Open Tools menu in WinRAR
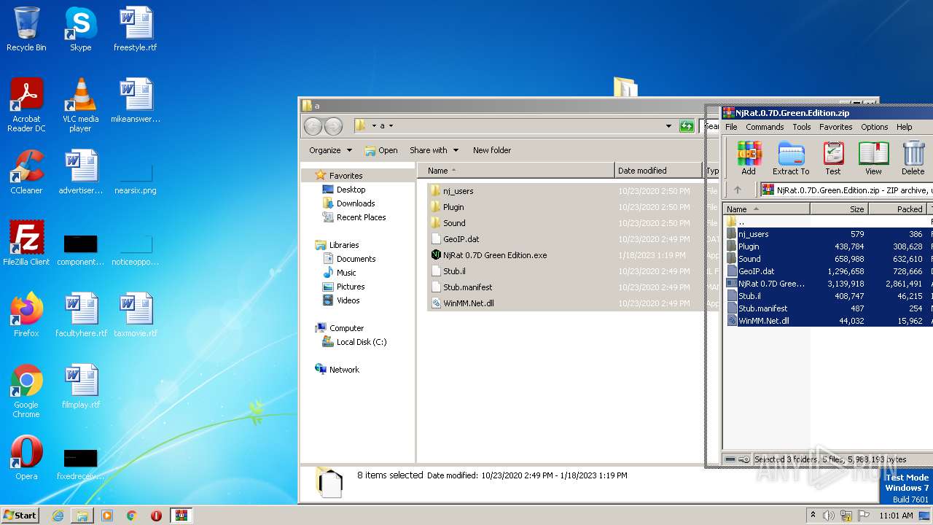The image size is (933, 525). pyautogui.click(x=802, y=127)
